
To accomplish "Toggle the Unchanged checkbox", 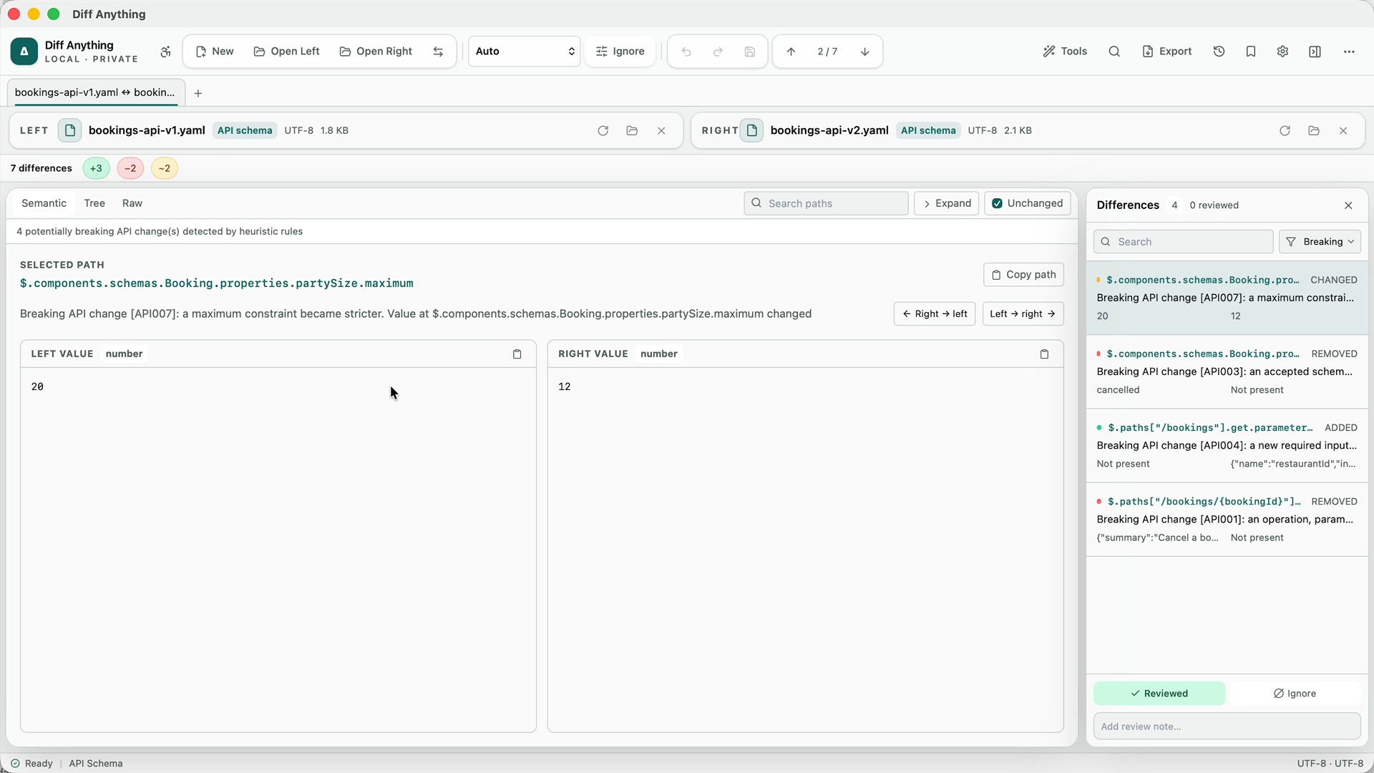I will click(x=1028, y=203).
